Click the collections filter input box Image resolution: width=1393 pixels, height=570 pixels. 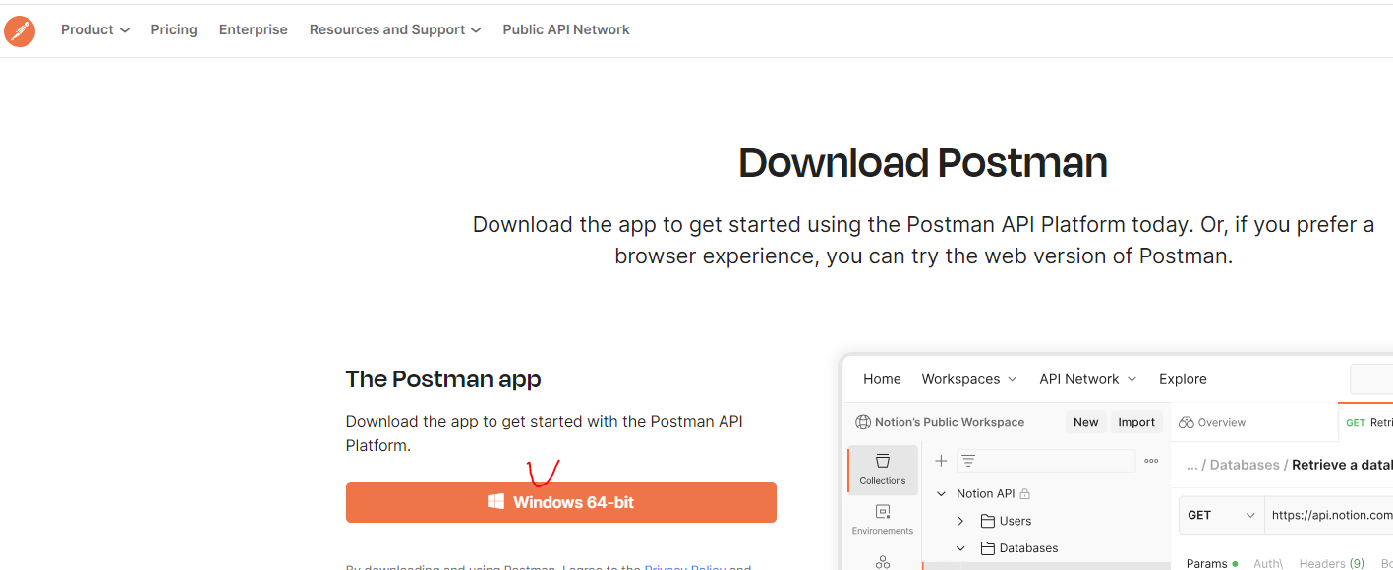pos(1044,461)
